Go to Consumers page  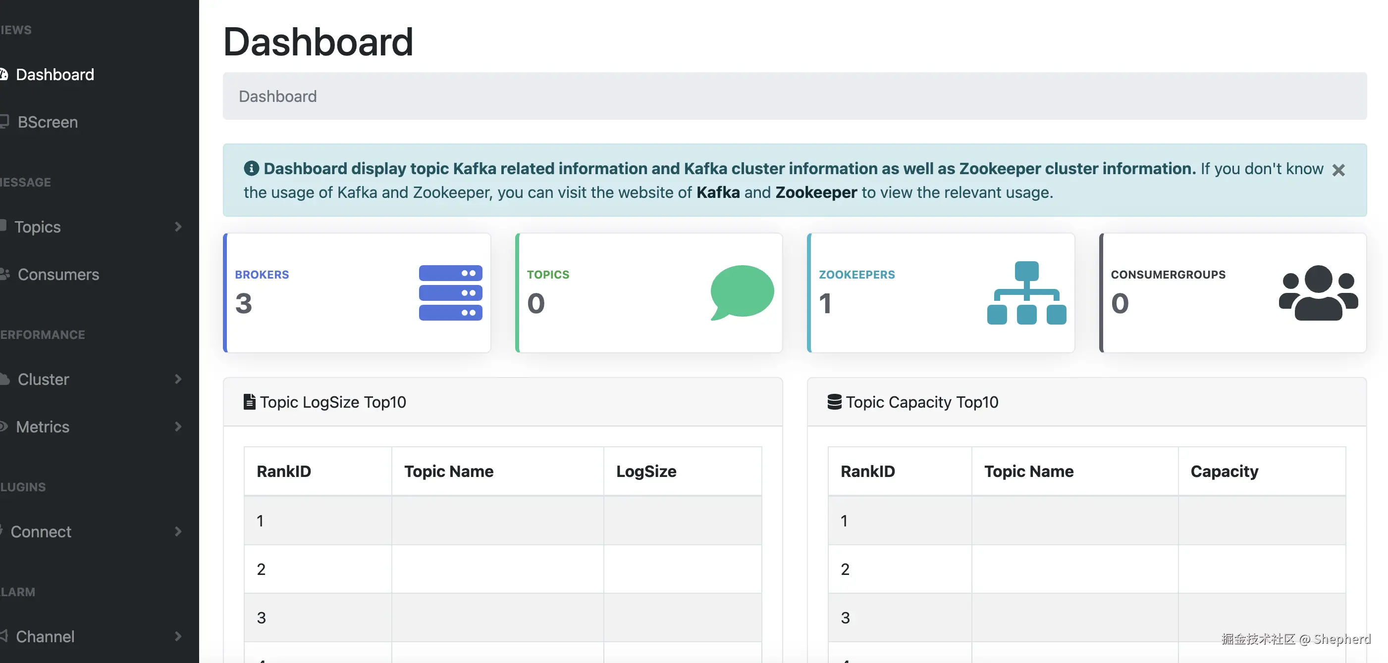coord(58,275)
